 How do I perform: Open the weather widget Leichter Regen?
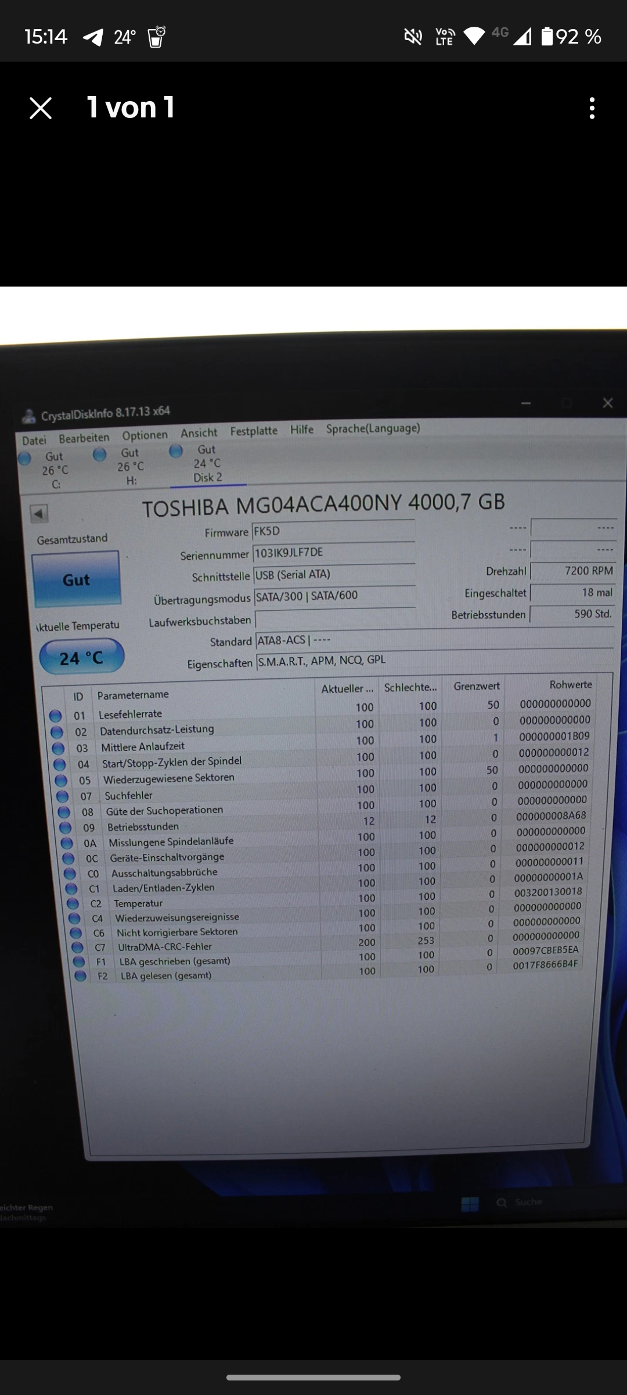click(x=26, y=1212)
